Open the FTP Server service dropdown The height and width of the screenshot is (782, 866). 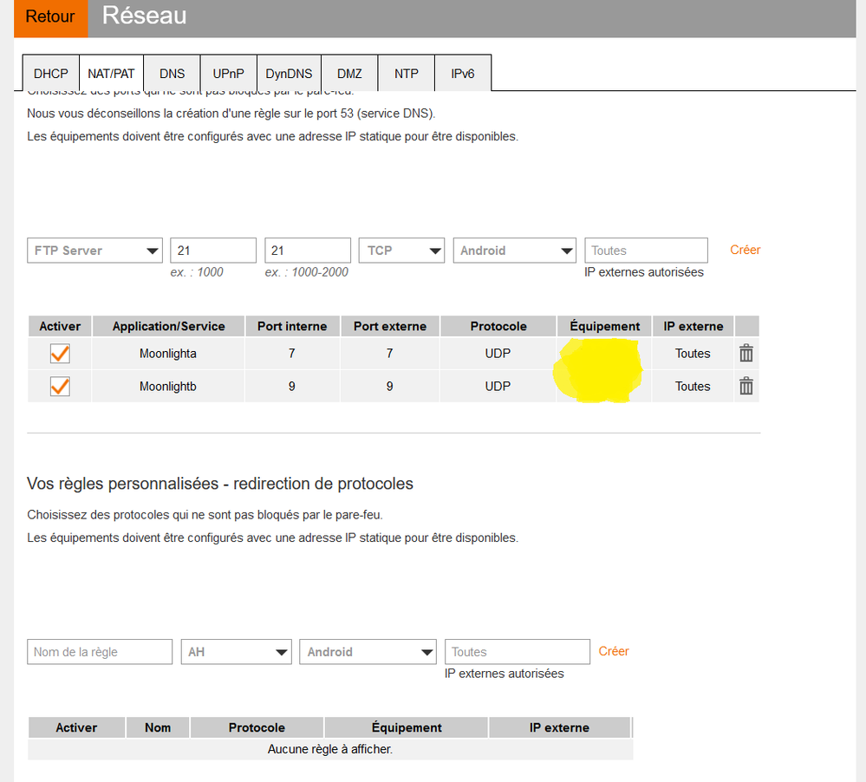coord(94,251)
